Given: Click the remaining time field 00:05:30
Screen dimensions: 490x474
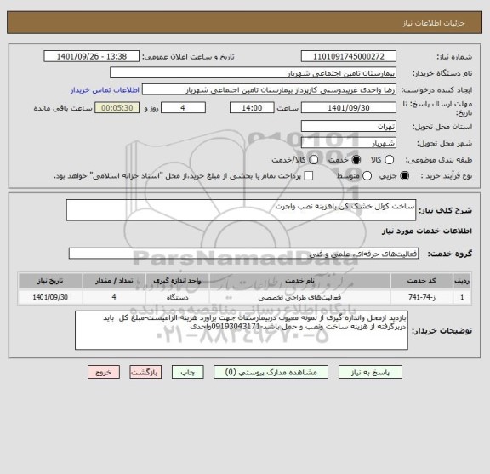Looking at the screenshot, I should coord(117,108).
